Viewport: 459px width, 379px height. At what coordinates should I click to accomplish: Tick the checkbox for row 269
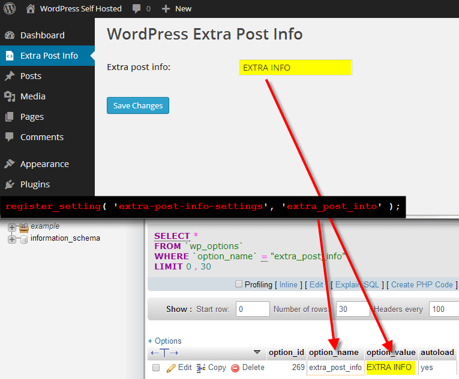[156, 368]
